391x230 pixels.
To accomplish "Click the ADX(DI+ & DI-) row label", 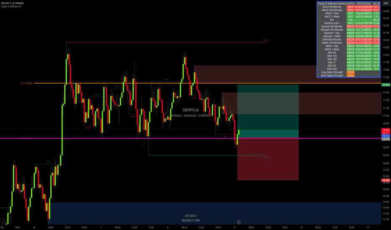I will (332, 23).
